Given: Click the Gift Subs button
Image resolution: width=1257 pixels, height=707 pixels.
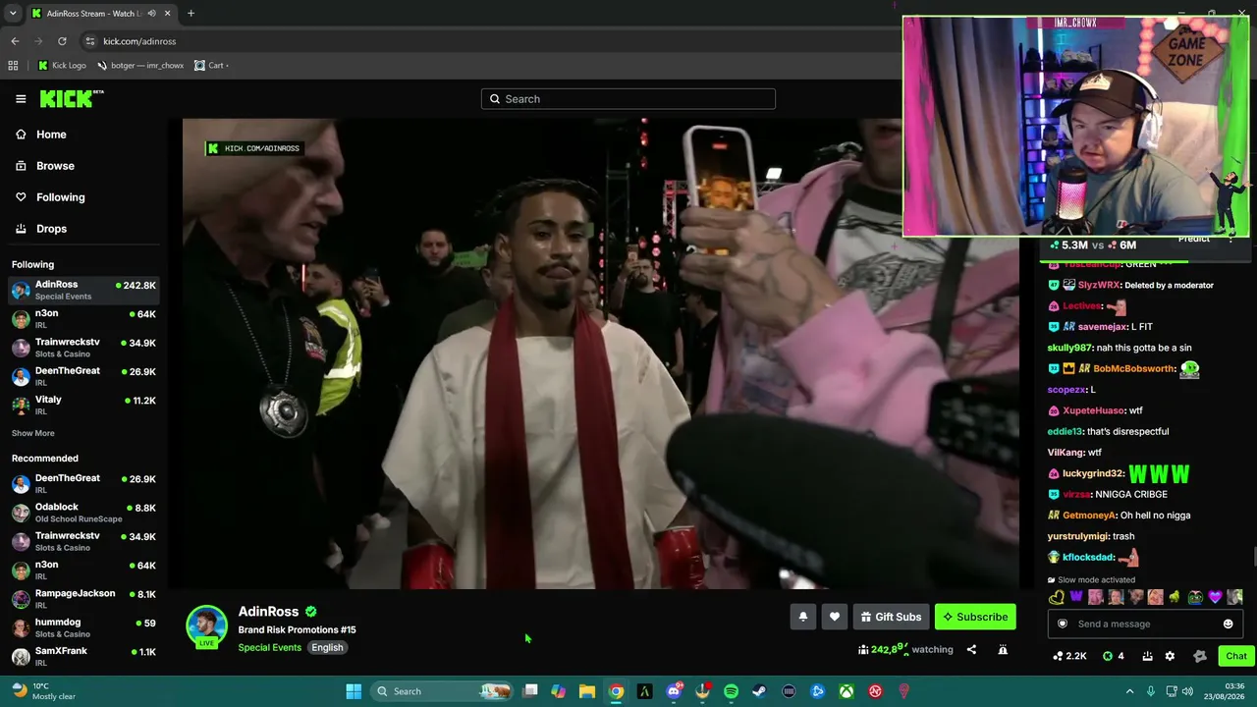Looking at the screenshot, I should [891, 617].
